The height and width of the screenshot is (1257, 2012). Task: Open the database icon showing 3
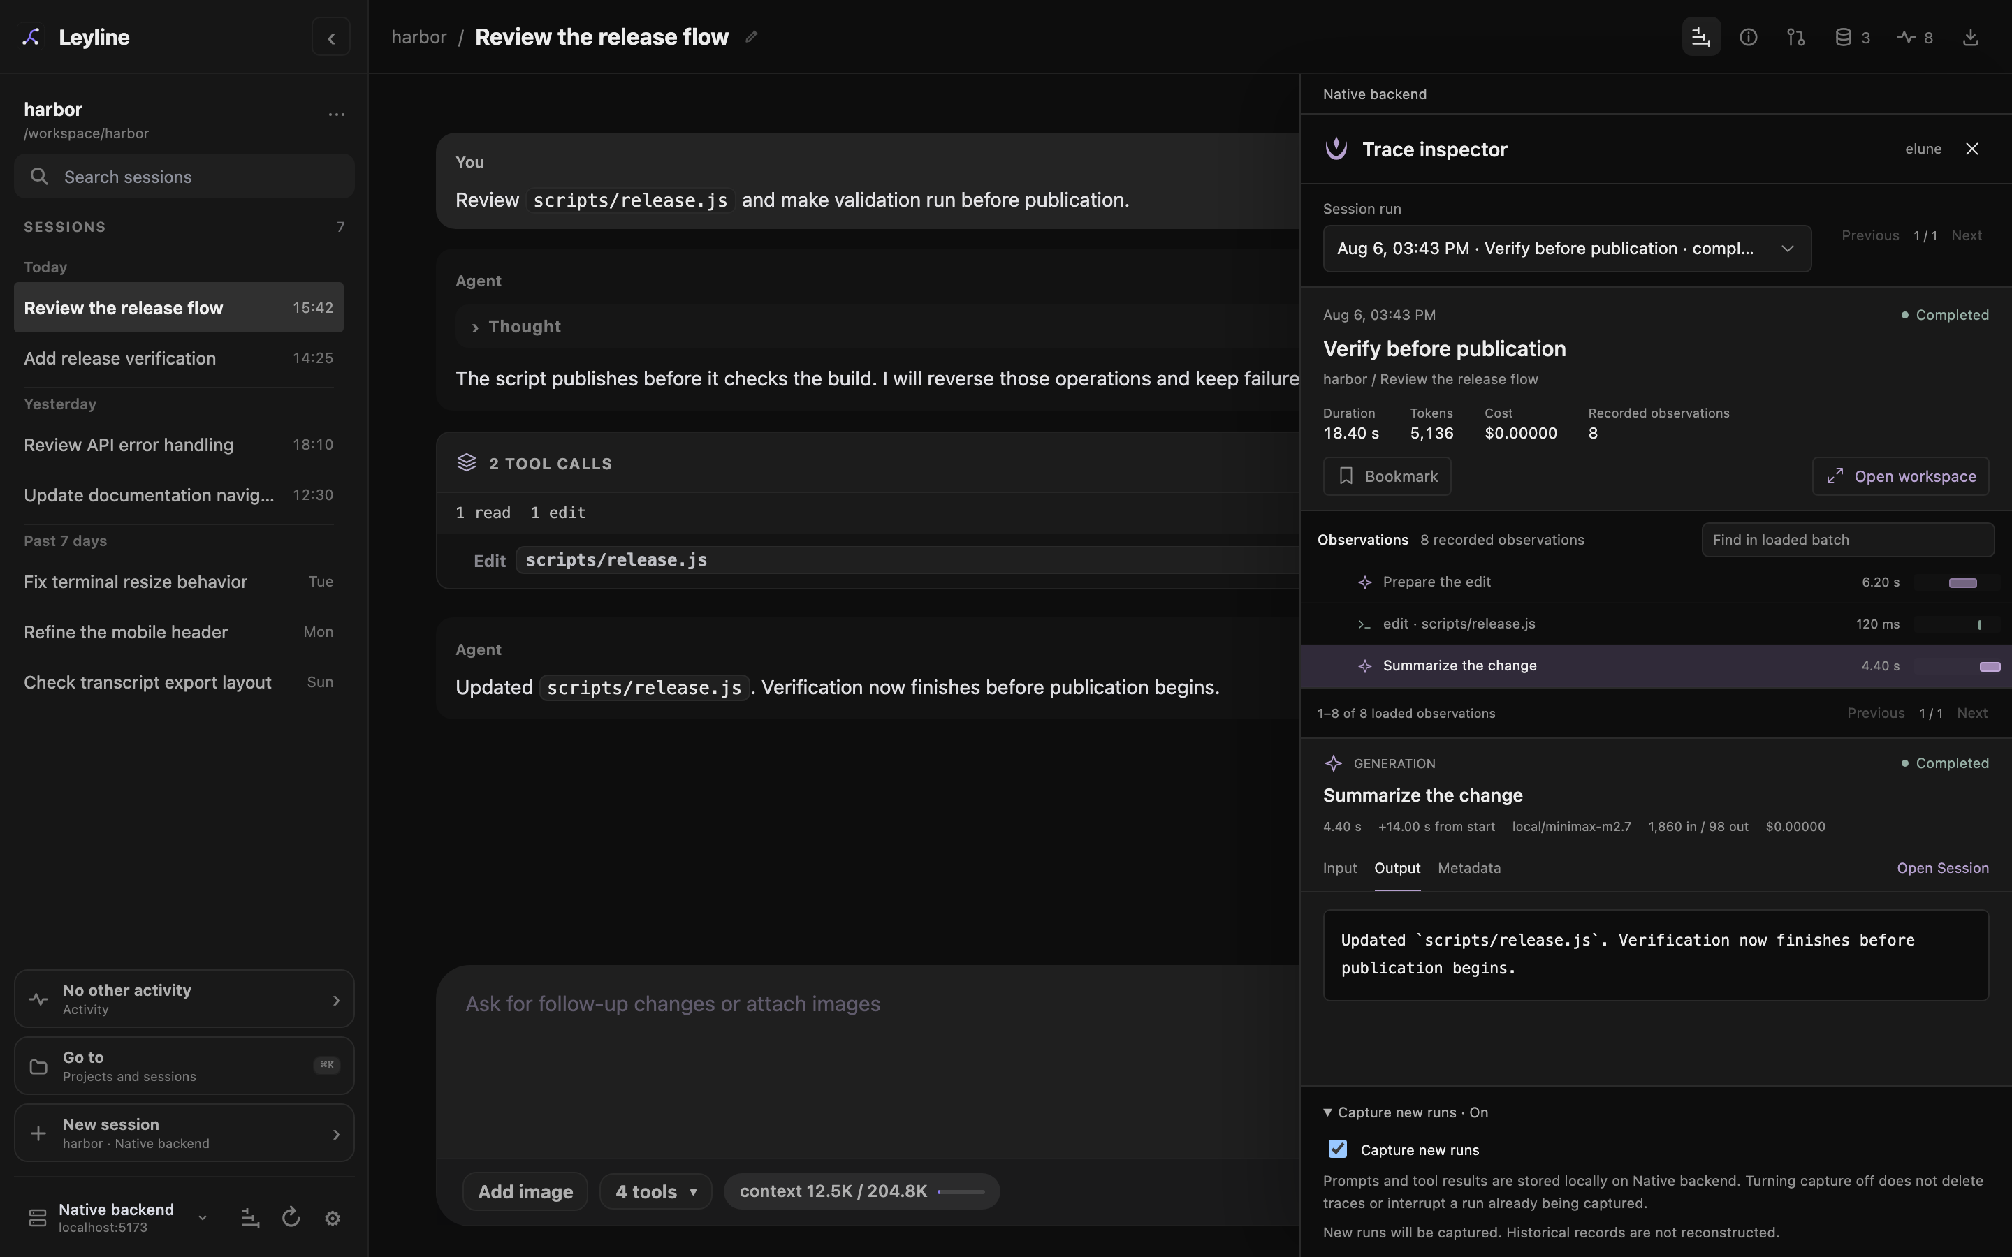[1853, 38]
